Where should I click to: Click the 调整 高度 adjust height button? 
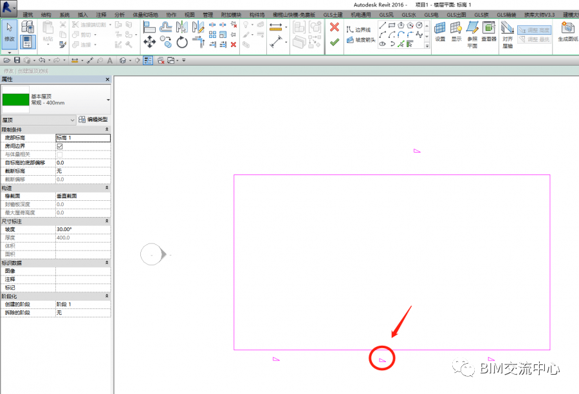(535, 30)
